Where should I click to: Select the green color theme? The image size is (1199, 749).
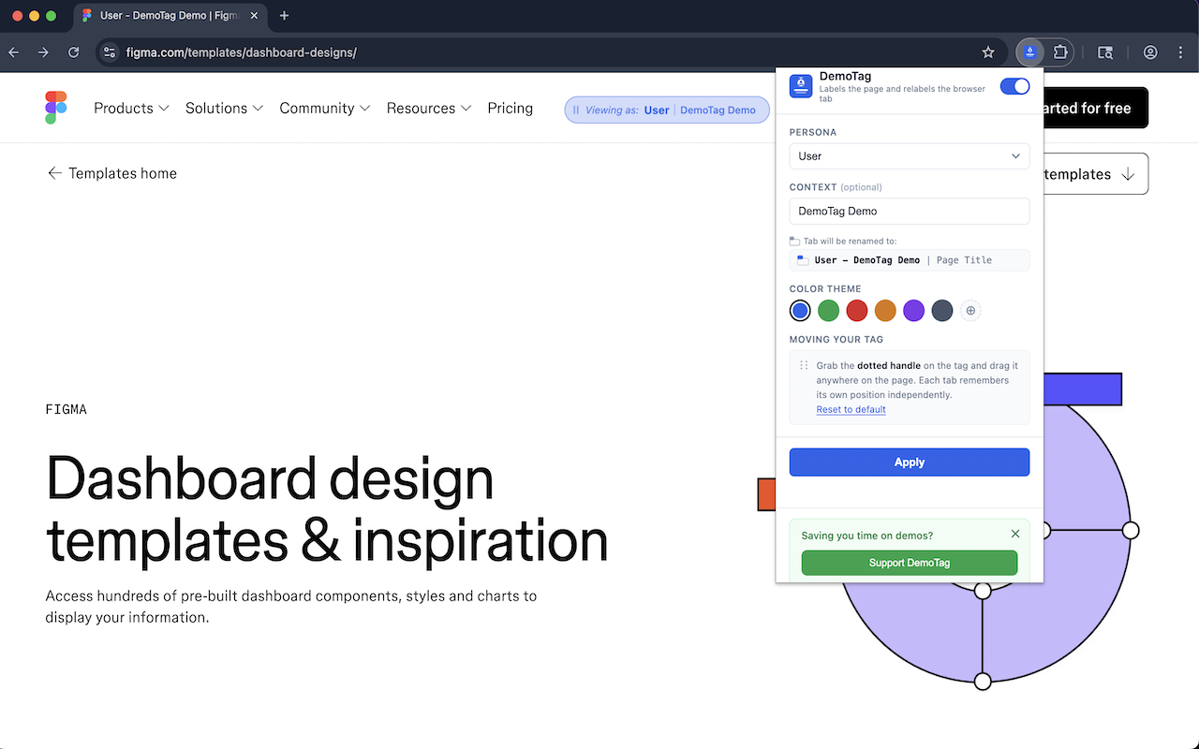coord(828,311)
